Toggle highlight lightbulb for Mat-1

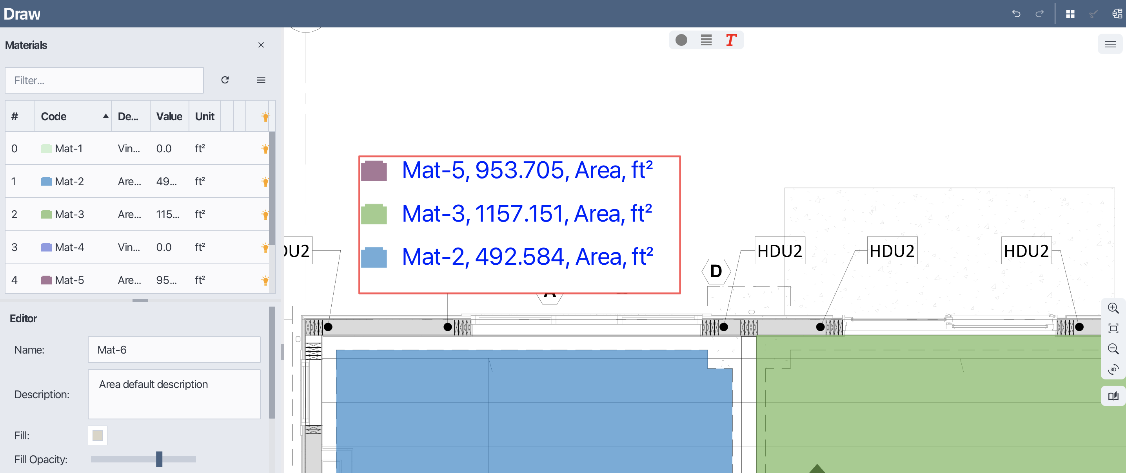click(266, 148)
